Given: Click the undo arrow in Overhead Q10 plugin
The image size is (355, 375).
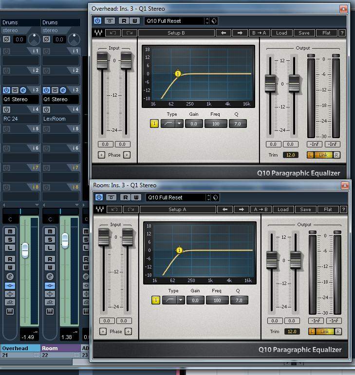Looking at the screenshot, I should pyautogui.click(x=113, y=33).
